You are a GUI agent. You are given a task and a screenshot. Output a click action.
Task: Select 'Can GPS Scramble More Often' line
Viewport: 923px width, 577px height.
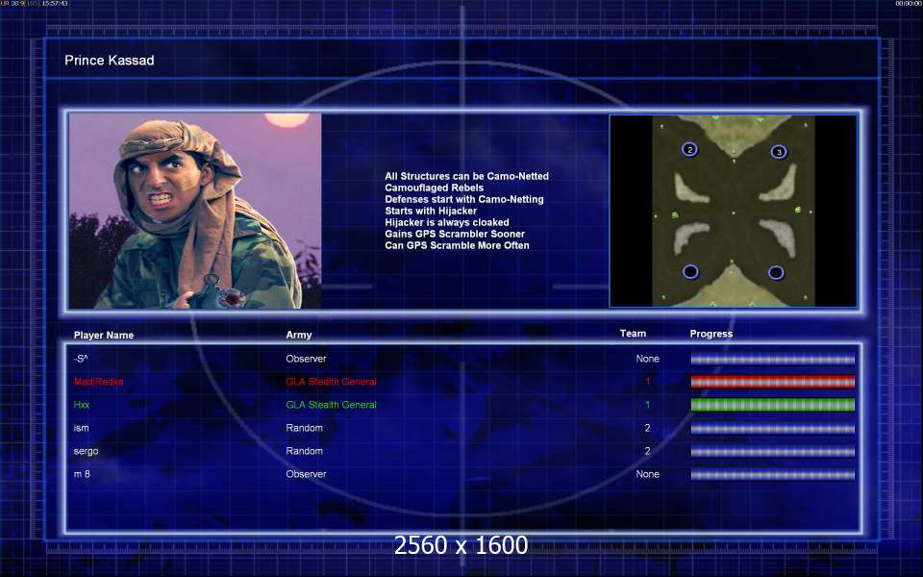click(x=457, y=245)
